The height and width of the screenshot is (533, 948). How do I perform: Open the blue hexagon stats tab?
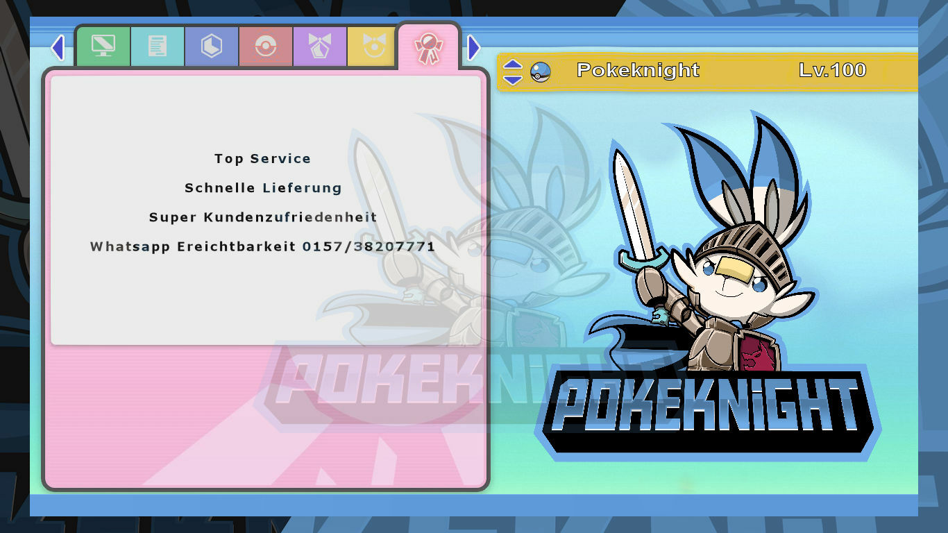coord(212,46)
